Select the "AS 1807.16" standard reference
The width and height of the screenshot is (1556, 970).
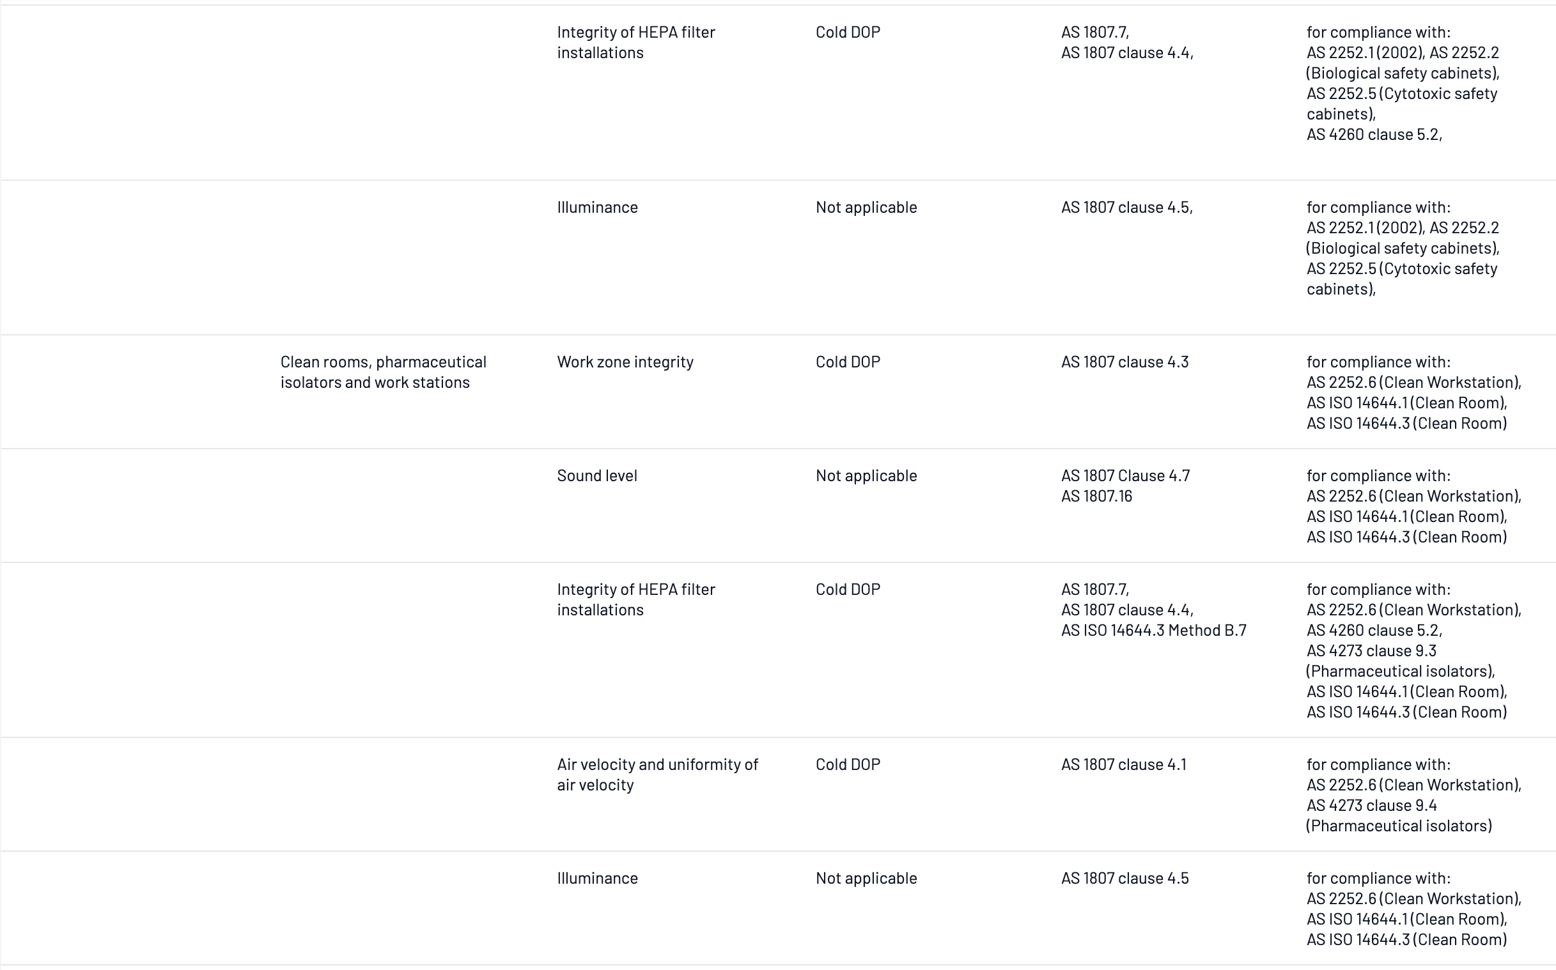pyautogui.click(x=1096, y=496)
